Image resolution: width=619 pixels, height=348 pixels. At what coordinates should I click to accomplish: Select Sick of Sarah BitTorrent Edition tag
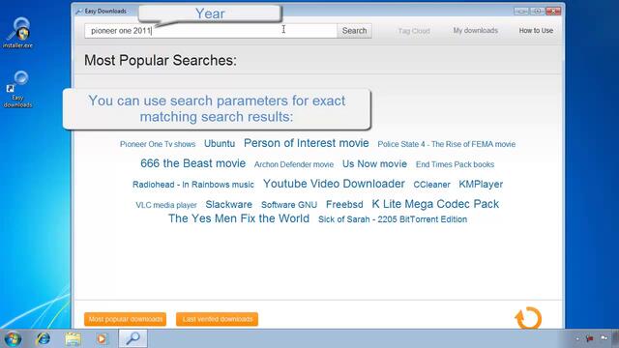[x=393, y=219]
